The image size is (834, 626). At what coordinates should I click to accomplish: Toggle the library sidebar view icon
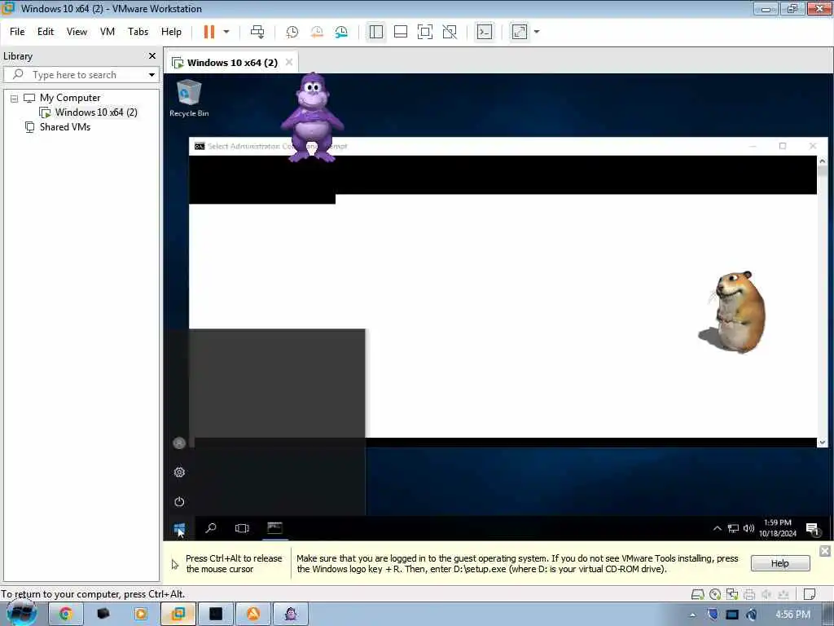click(376, 32)
